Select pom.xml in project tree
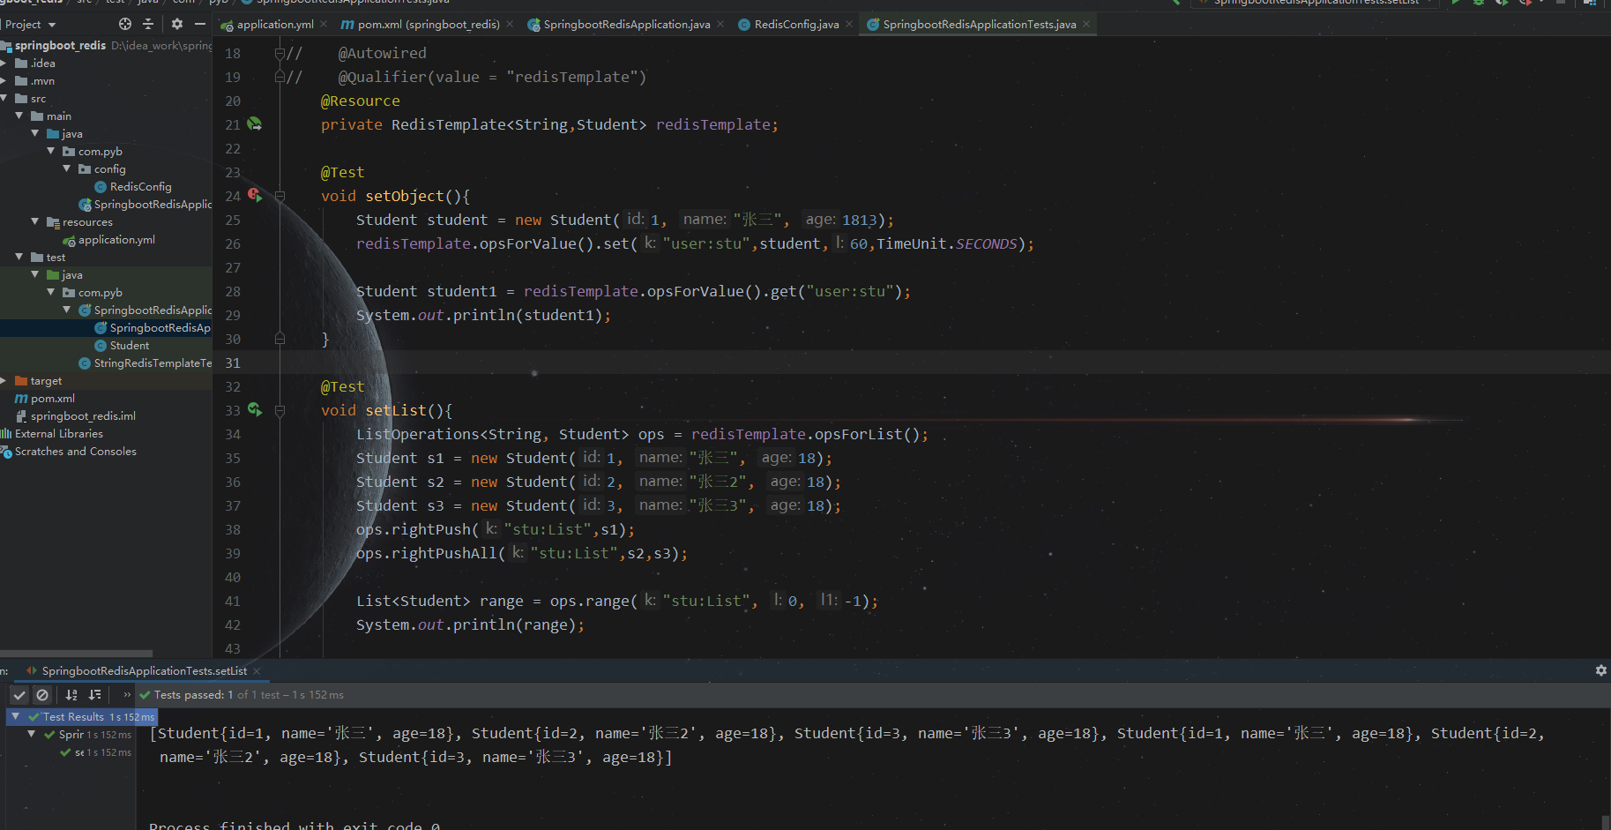This screenshot has height=830, width=1611. click(45, 398)
